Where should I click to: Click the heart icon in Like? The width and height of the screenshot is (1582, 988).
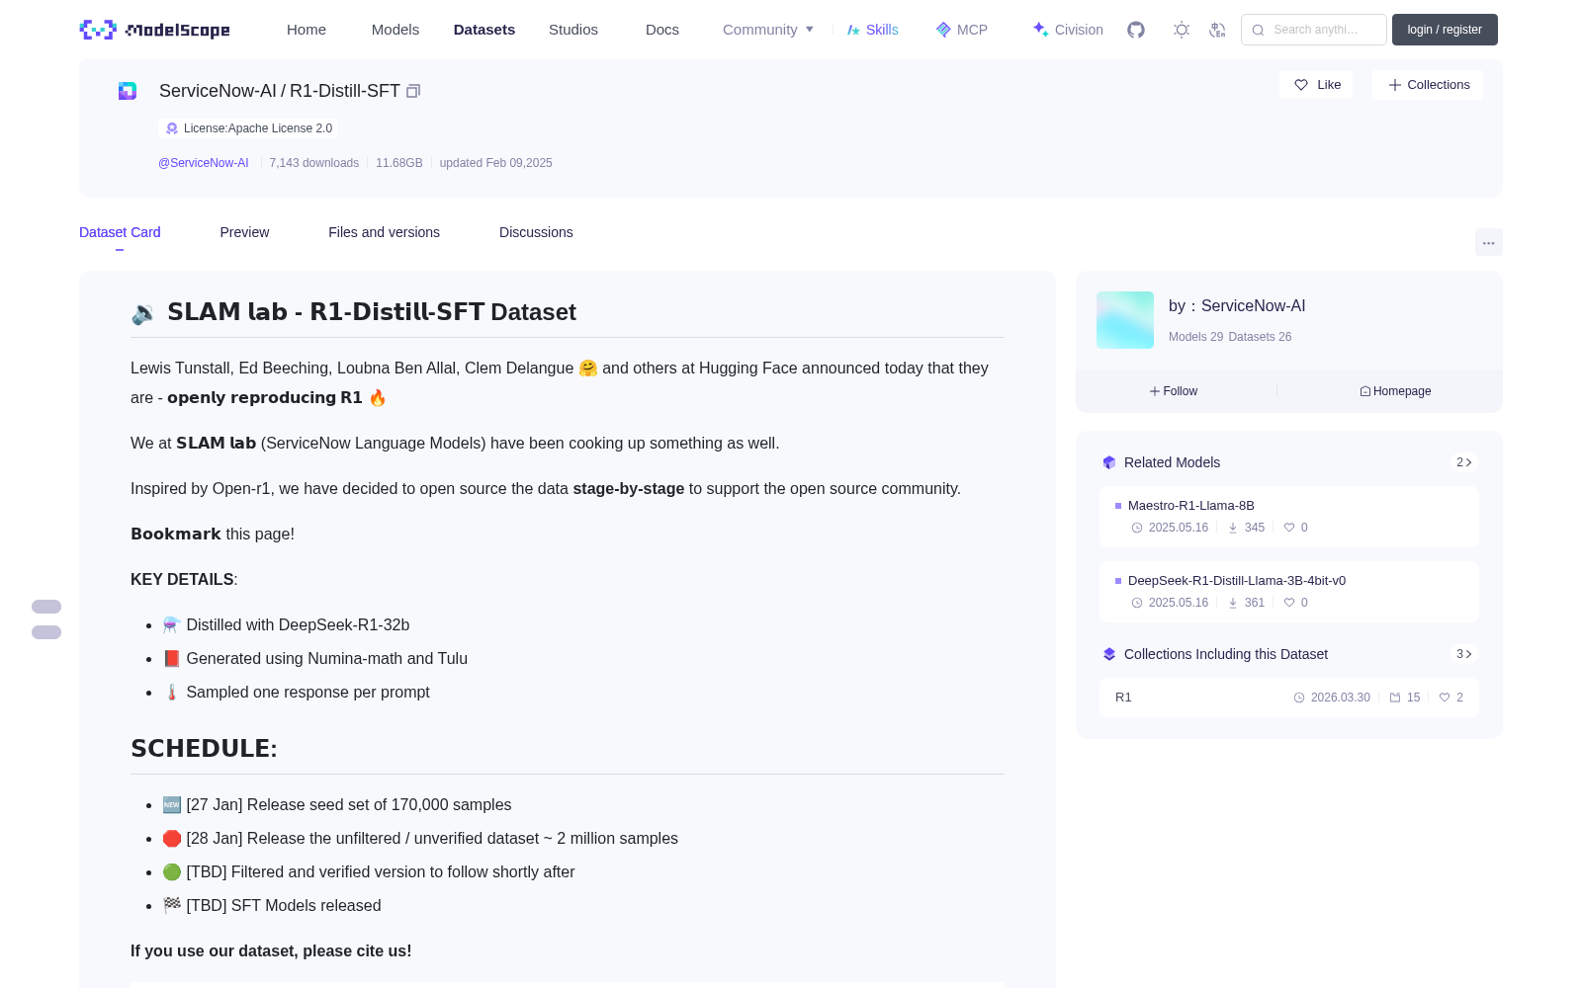click(x=1301, y=85)
